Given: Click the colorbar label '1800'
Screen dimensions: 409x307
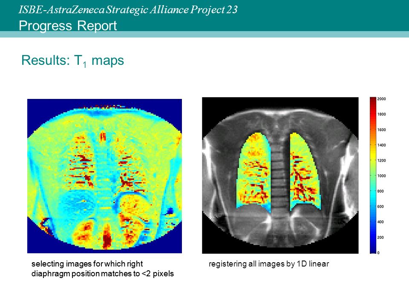Looking at the screenshot, I should [x=381, y=114].
